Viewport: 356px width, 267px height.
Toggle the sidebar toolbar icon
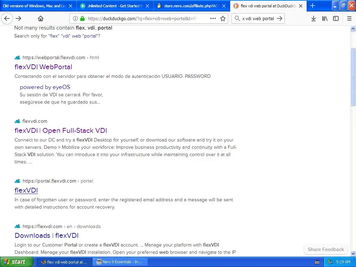coord(336,18)
